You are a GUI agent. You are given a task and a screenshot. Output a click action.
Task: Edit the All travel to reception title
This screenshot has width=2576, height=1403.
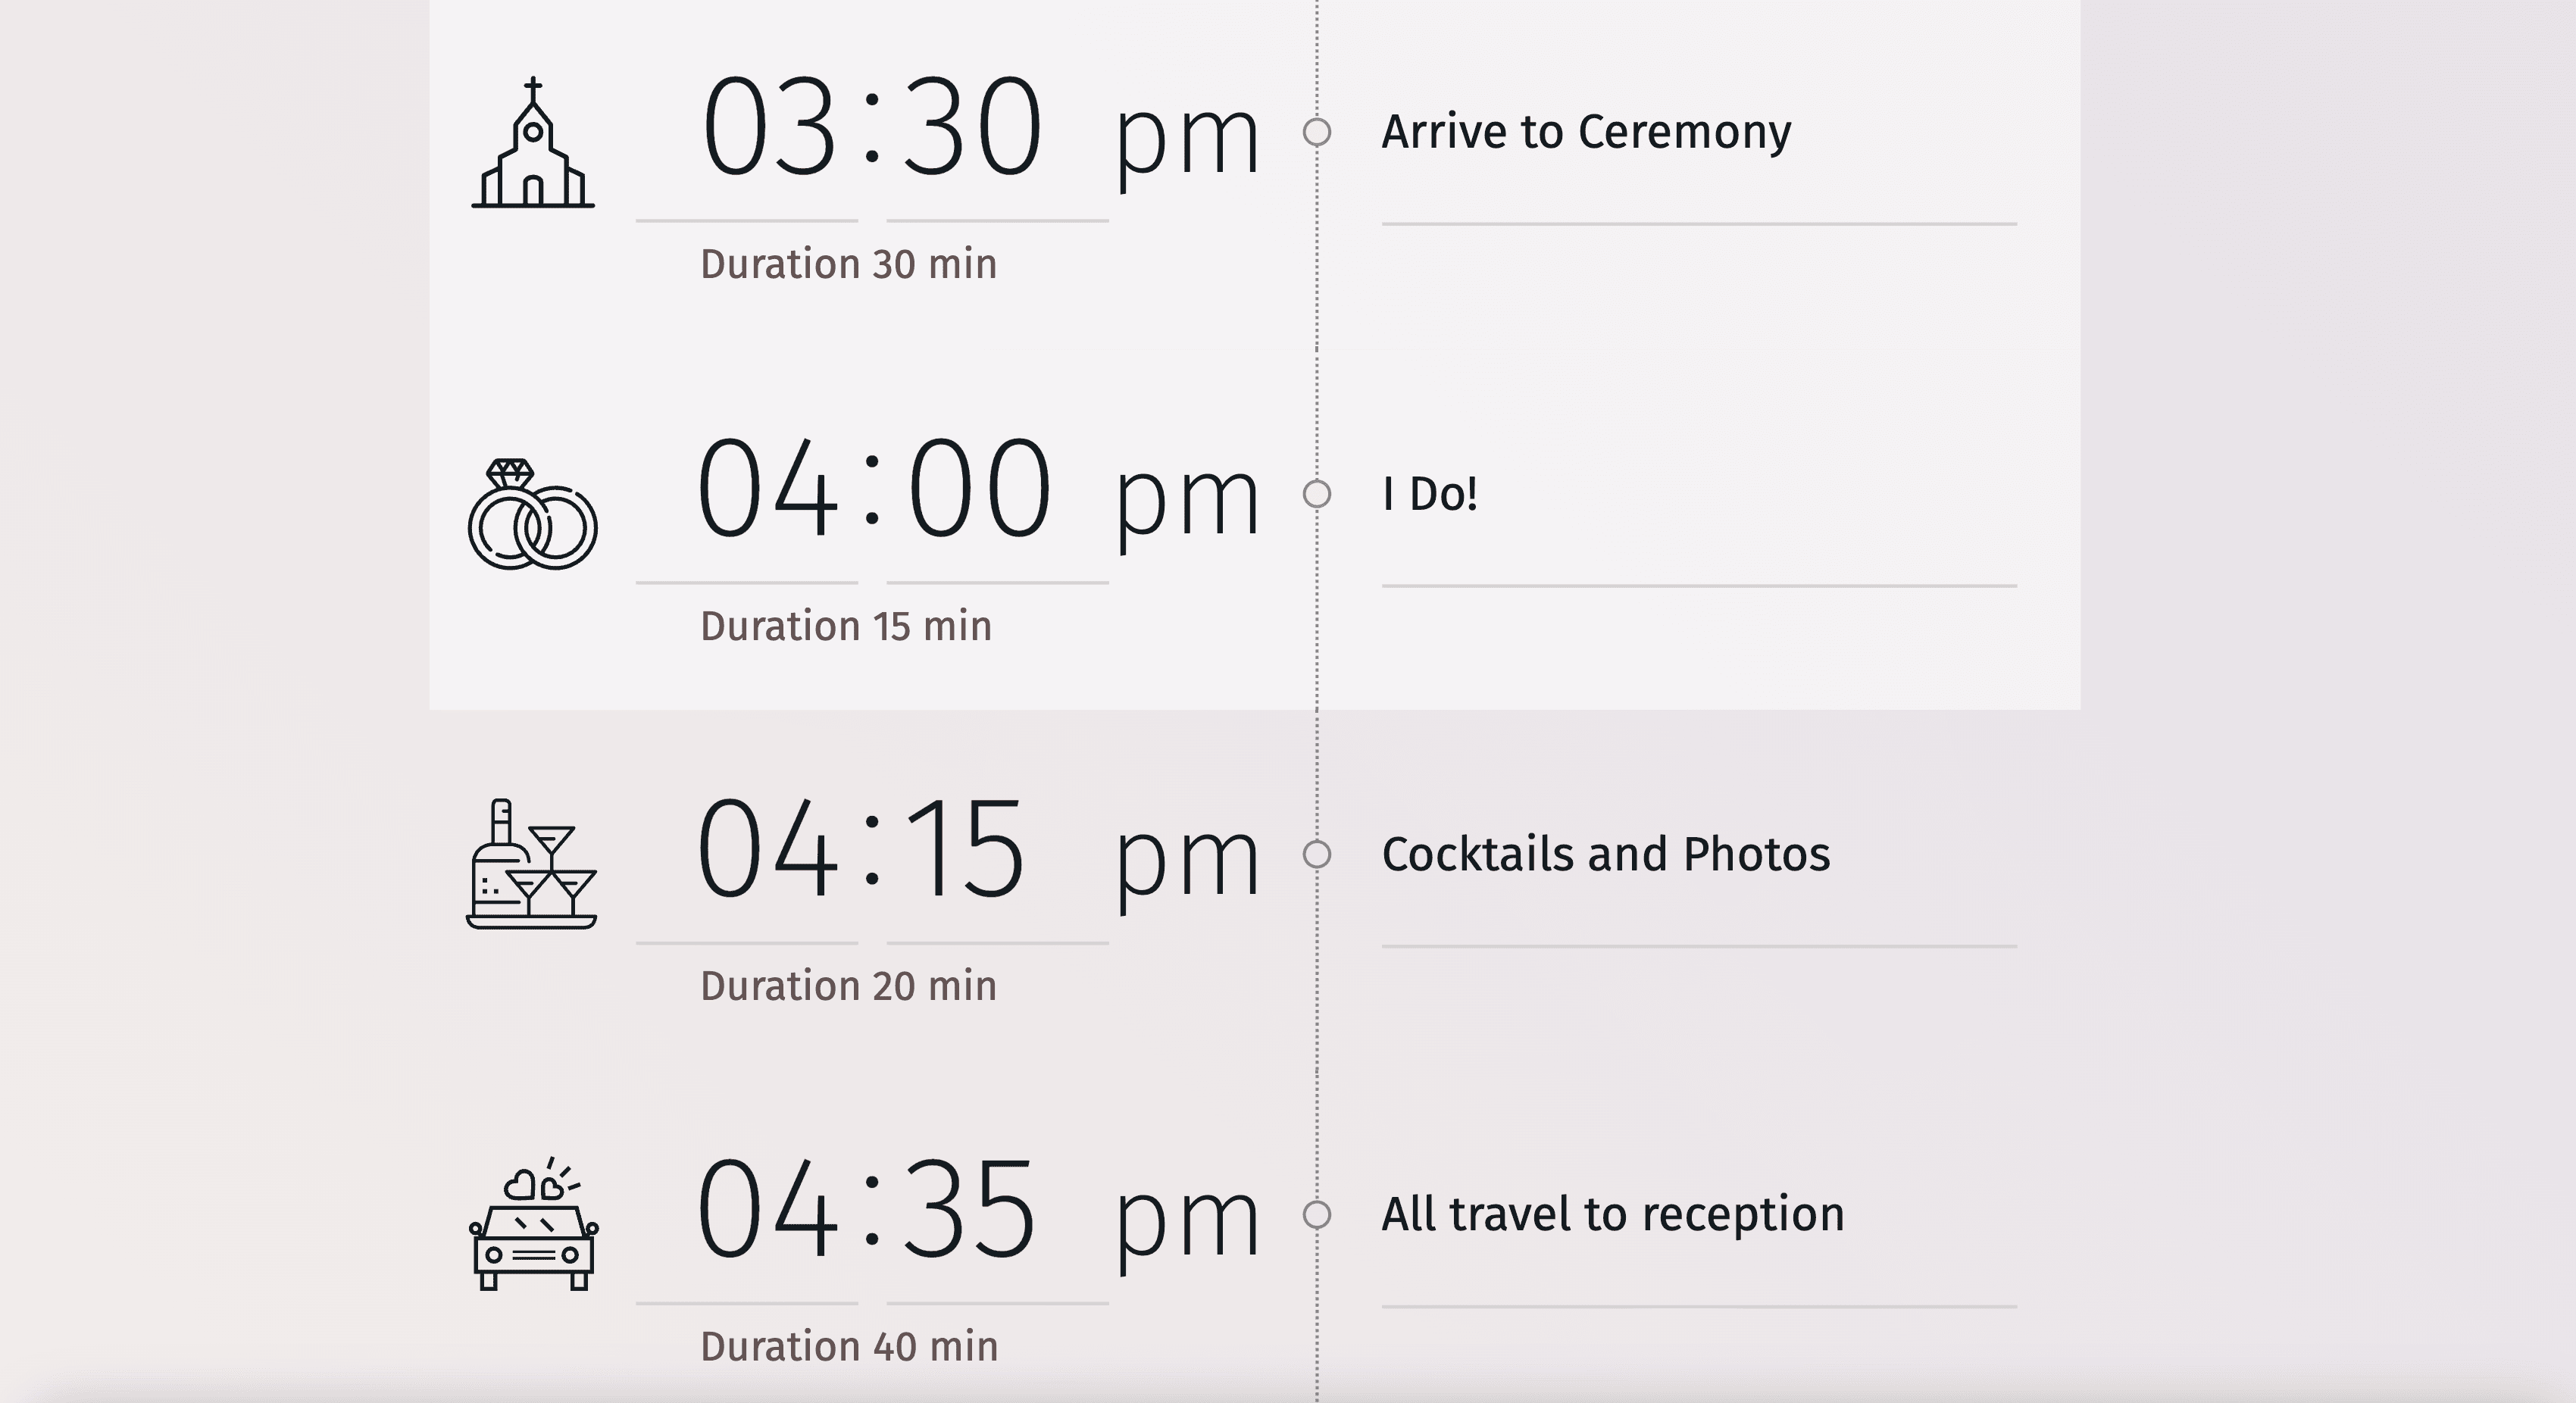1612,1214
